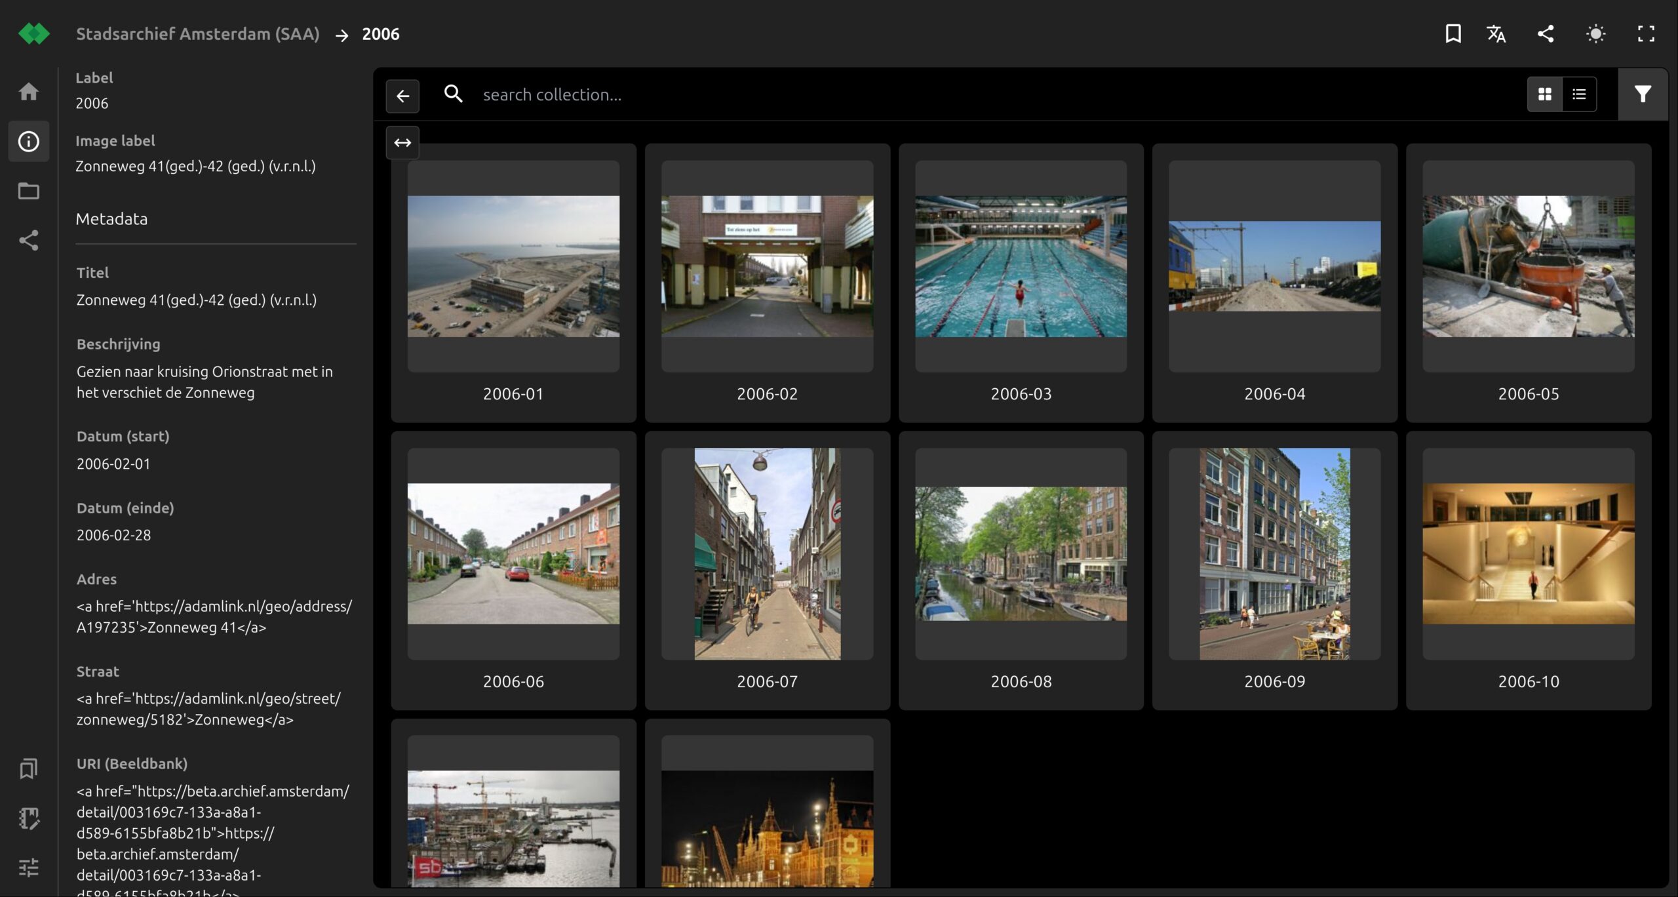Click the share icon in left sidebar

click(x=28, y=240)
